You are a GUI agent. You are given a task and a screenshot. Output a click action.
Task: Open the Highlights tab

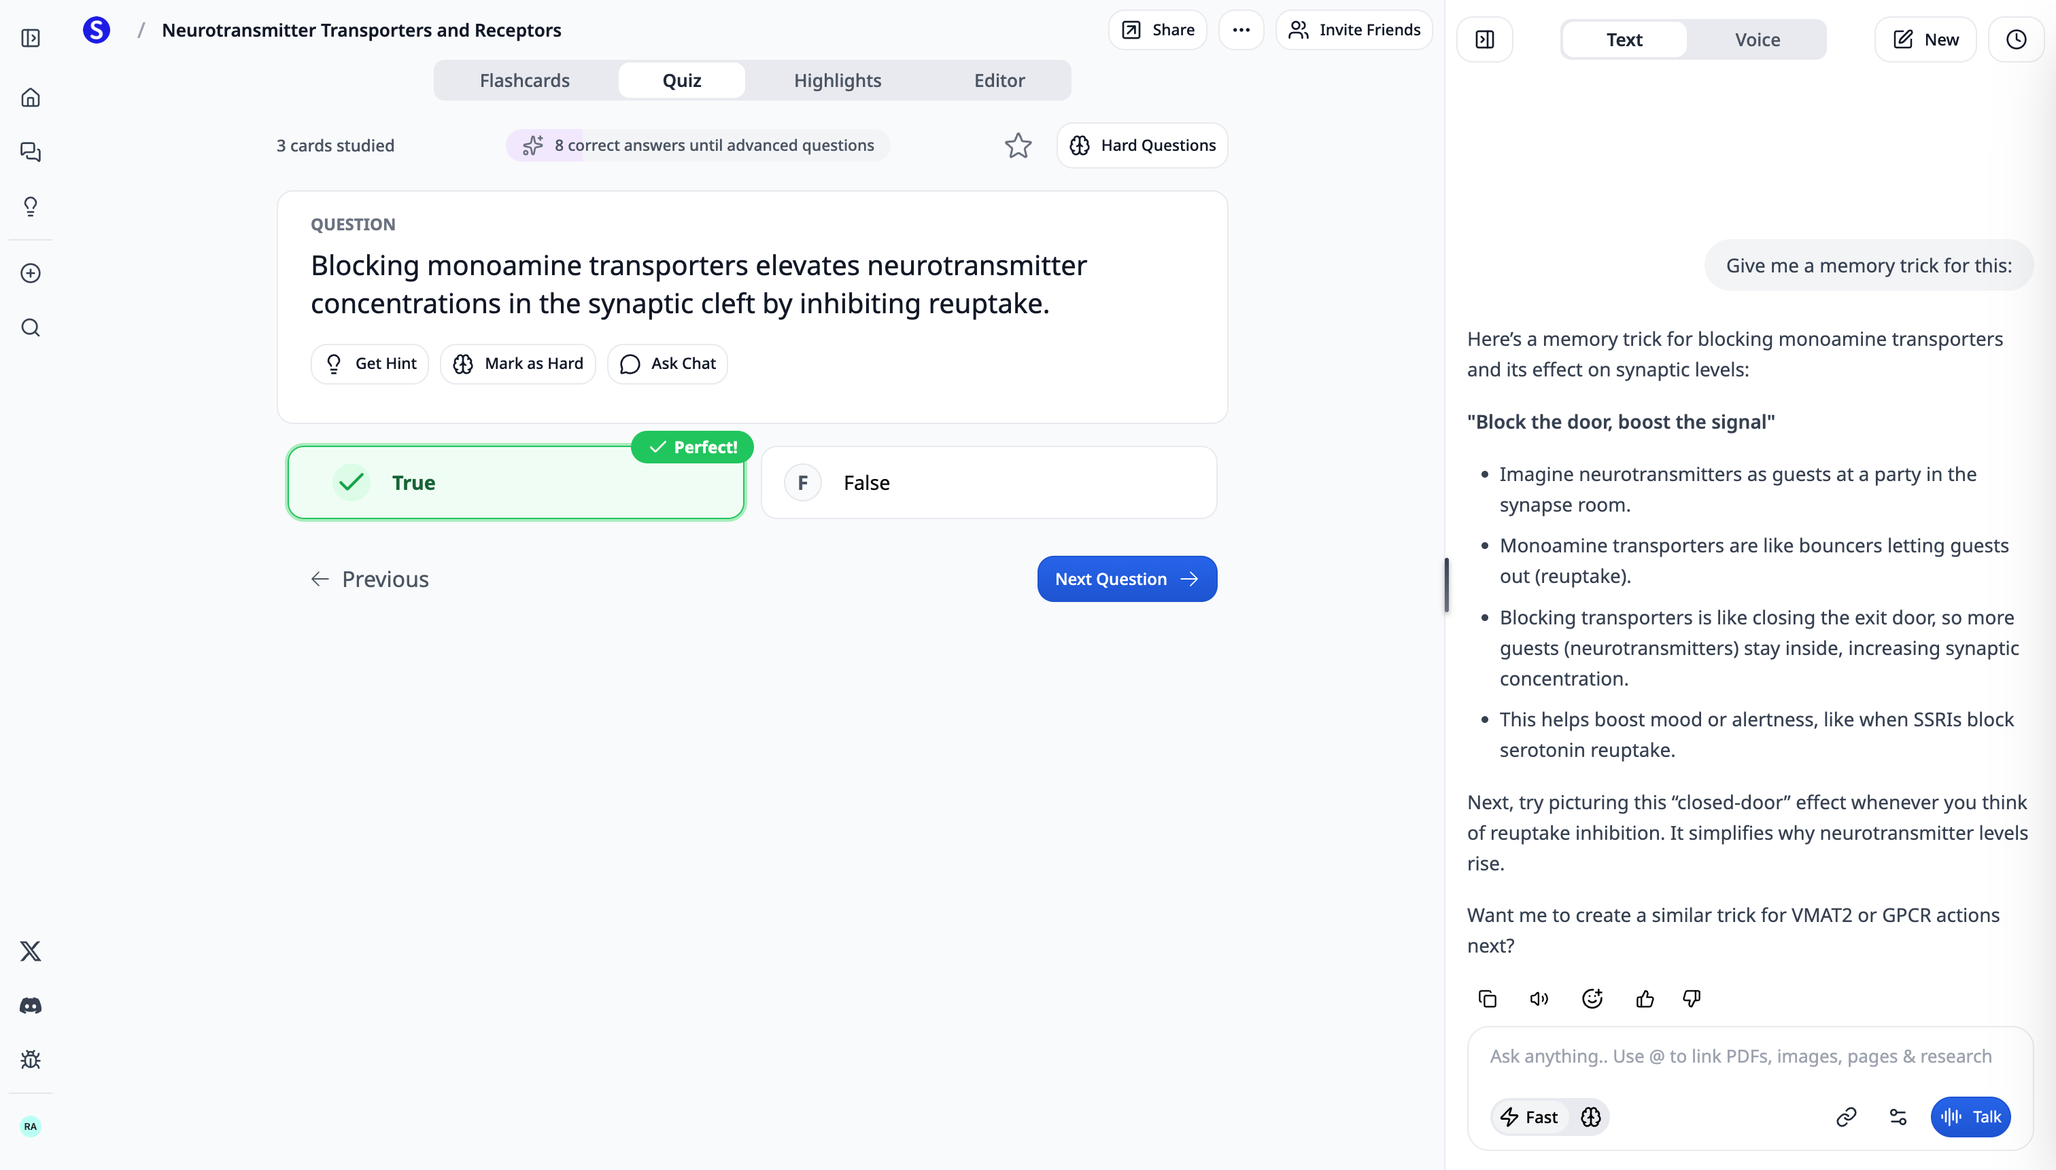pos(837,79)
